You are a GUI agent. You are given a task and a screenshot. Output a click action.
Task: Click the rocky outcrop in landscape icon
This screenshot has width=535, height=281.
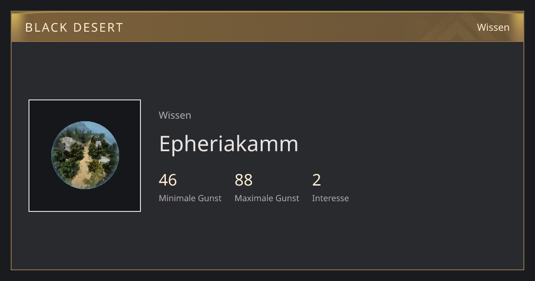pos(67,144)
